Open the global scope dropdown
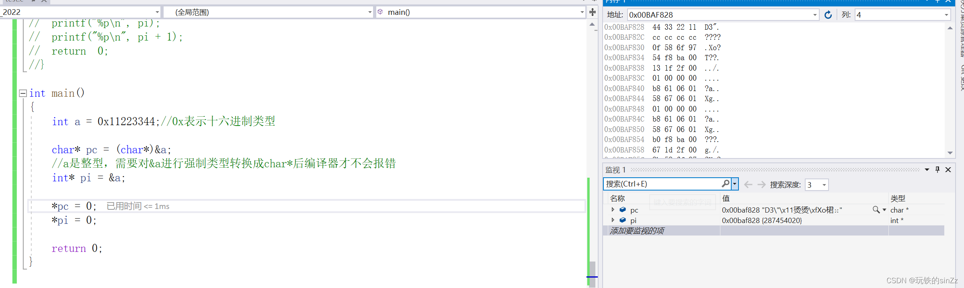The width and height of the screenshot is (964, 288). point(370,12)
